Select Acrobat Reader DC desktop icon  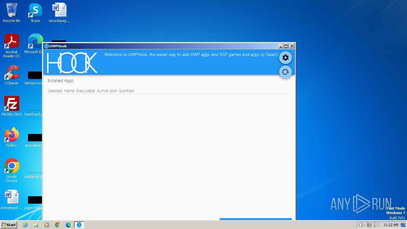coord(11,46)
